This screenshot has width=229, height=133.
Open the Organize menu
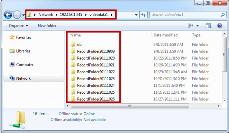coord(18,26)
